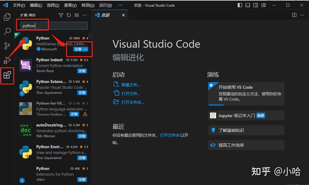This screenshot has height=185, width=309.
Task: Click Microsoft Python extension icon
Action: (26, 43)
